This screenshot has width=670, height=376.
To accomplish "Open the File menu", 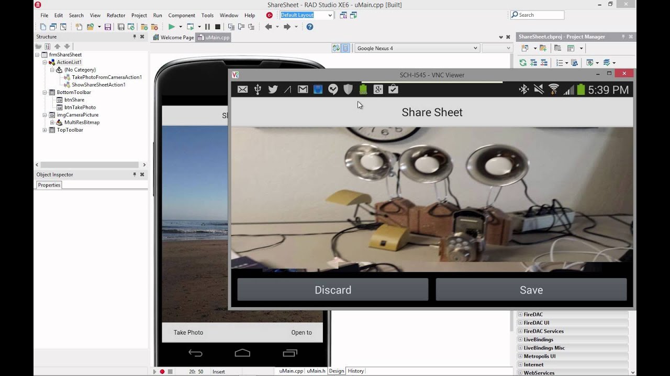I will tap(44, 15).
